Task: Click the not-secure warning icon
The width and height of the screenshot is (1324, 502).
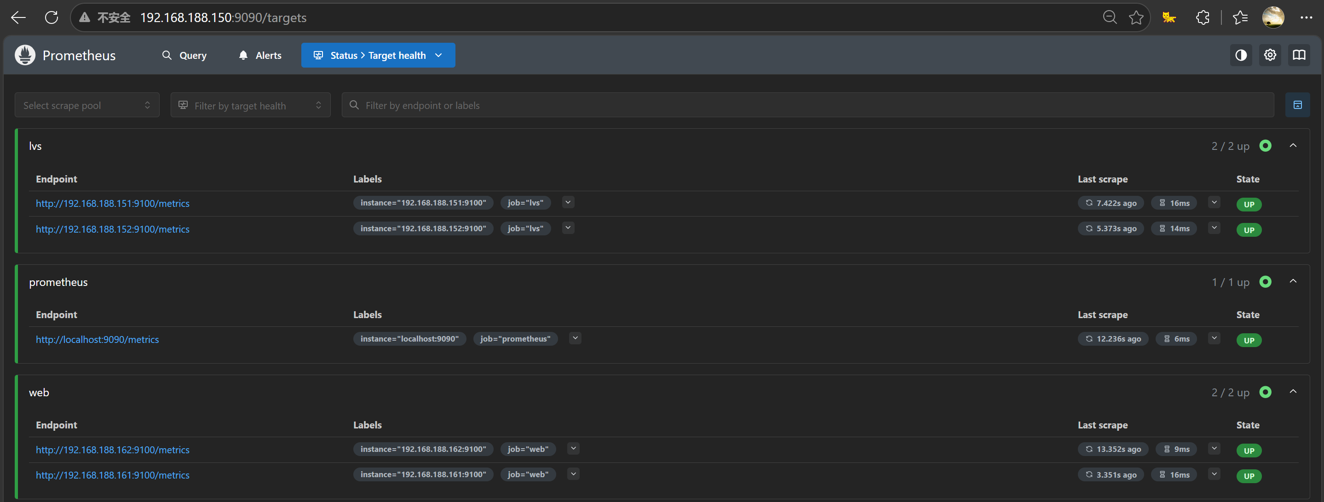Action: (85, 17)
